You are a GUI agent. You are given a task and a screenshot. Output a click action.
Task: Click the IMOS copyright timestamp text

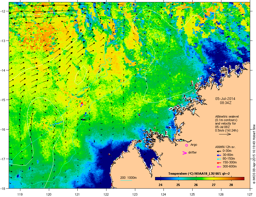[x=254, y=154]
